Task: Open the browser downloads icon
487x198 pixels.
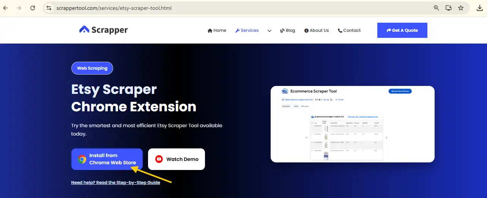Action: click(x=480, y=8)
